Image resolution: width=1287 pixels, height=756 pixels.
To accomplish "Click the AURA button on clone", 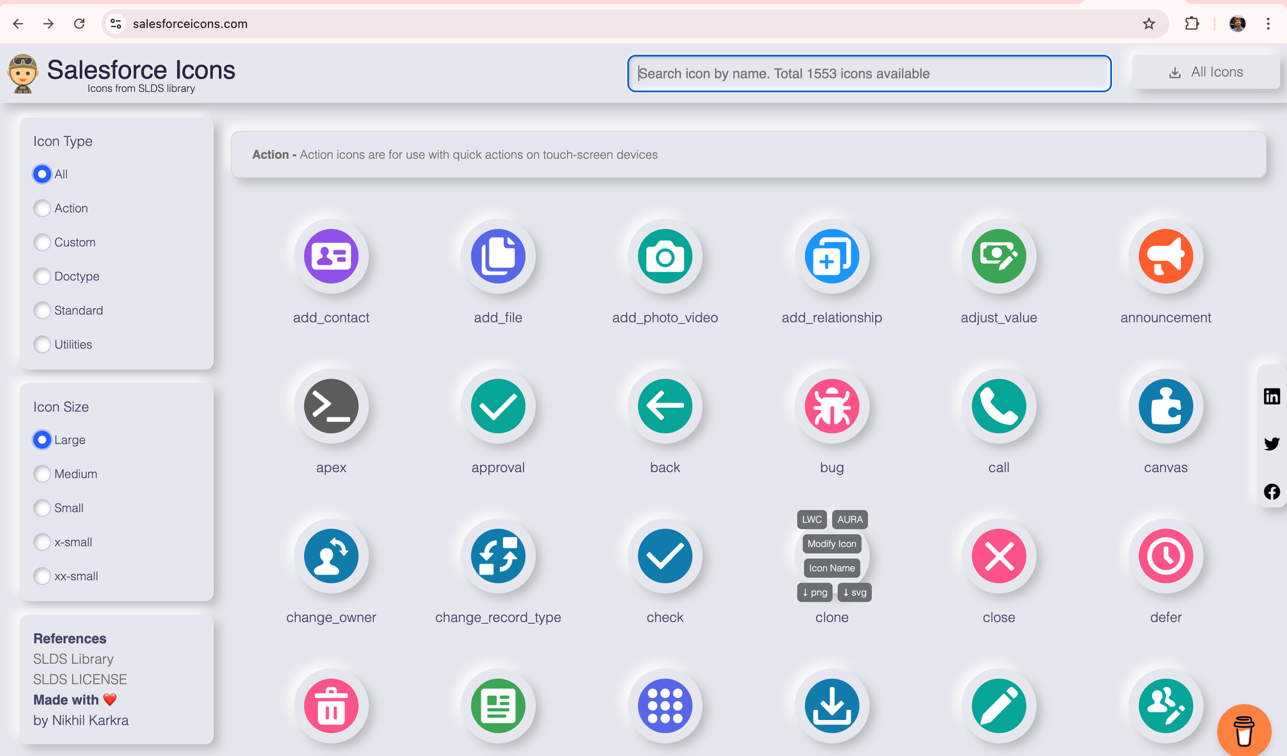I will pos(849,519).
